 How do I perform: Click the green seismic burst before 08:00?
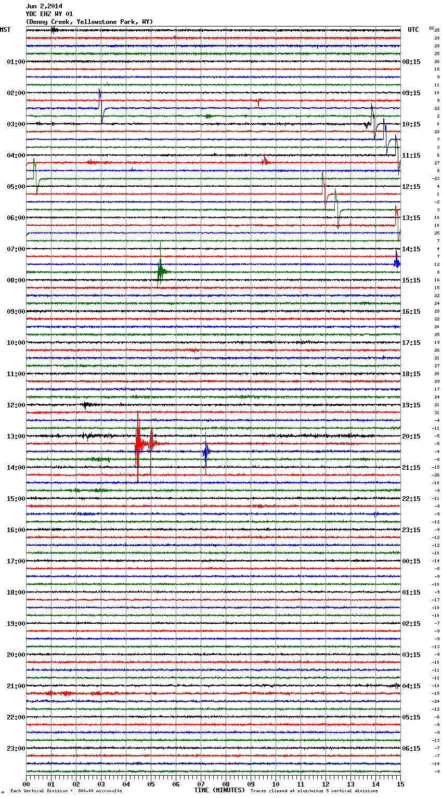click(x=161, y=272)
